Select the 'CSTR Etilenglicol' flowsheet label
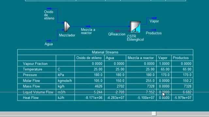209x117 pixels. coord(135,38)
